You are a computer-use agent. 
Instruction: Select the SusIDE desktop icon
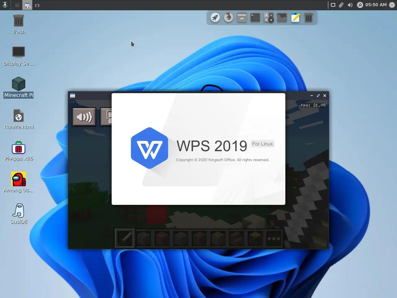point(19,214)
